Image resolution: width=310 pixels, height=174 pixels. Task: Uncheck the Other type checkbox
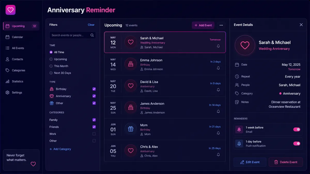[94, 103]
